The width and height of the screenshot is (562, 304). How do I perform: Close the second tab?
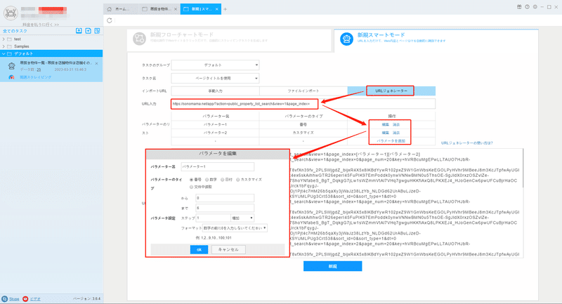tap(175, 9)
